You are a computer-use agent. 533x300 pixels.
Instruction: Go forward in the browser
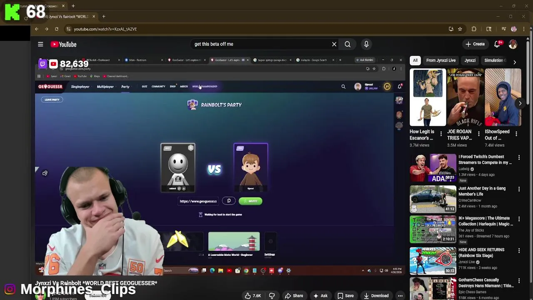coord(47,29)
